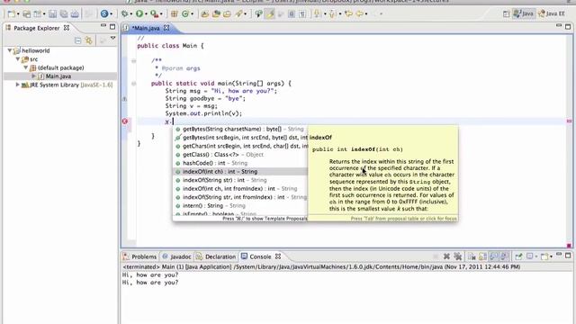Switch to the Java perspective

click(524, 14)
